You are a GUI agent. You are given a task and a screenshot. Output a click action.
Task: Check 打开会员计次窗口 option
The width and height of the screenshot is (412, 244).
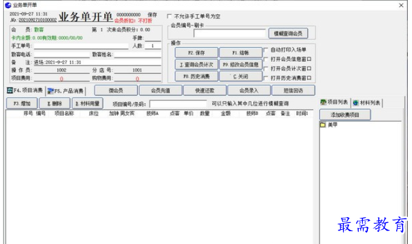[x=265, y=68]
